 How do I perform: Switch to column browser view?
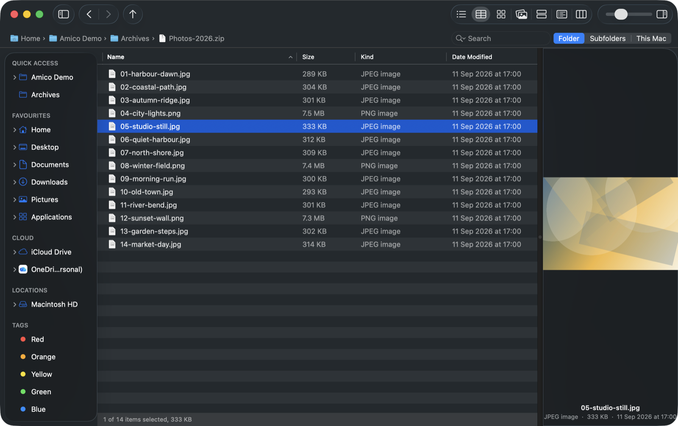(x=581, y=14)
